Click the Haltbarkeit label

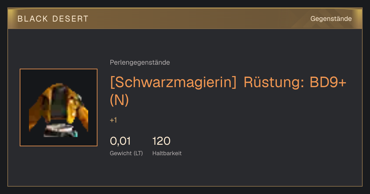[x=167, y=153]
